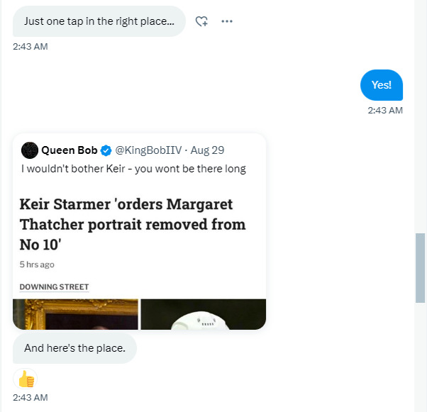
Task: Click Queen Bob's profile avatar
Action: (30, 150)
